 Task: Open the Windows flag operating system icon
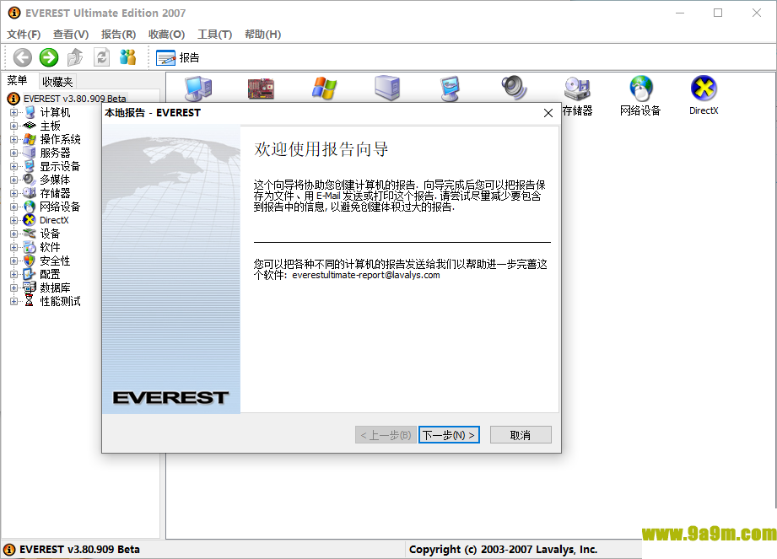click(x=325, y=89)
